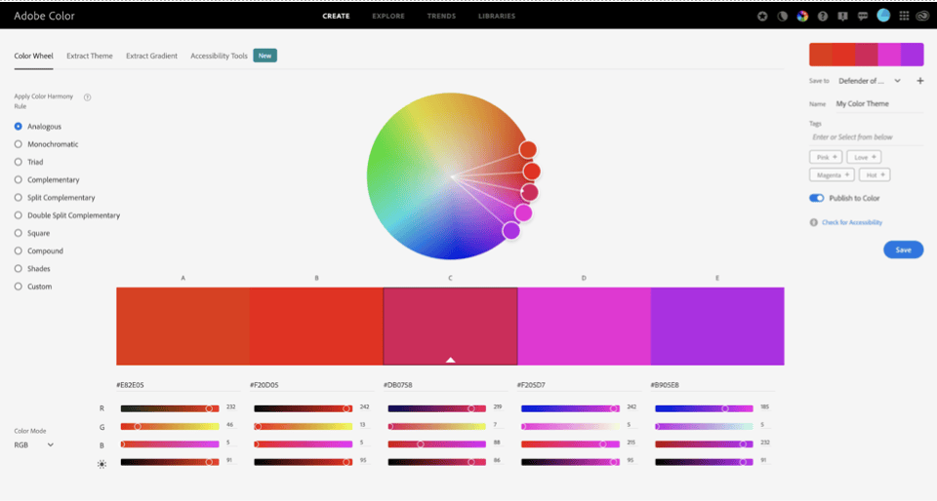
Task: Select the Triad harmony rule
Action: pyautogui.click(x=28, y=162)
